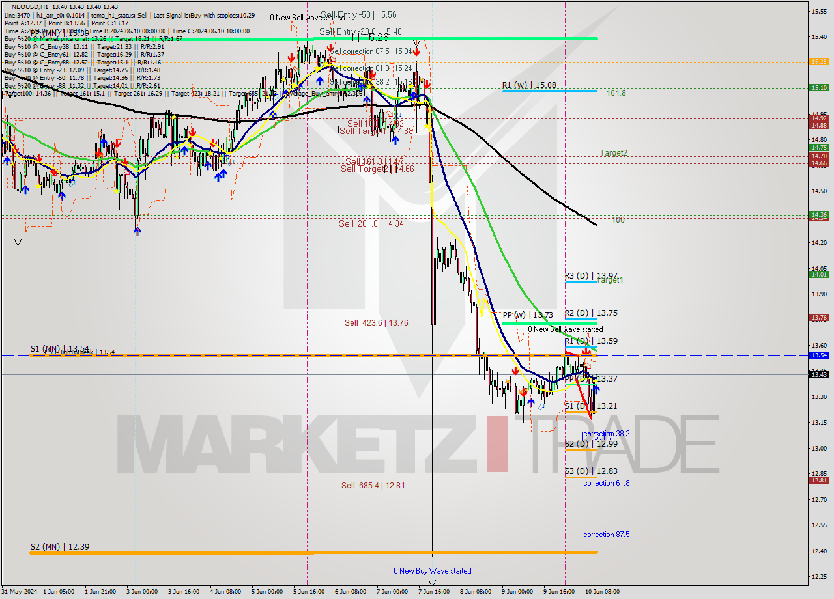
Task: Select the 'Sell 261.8 | 14.34' level label
Action: coord(371,223)
